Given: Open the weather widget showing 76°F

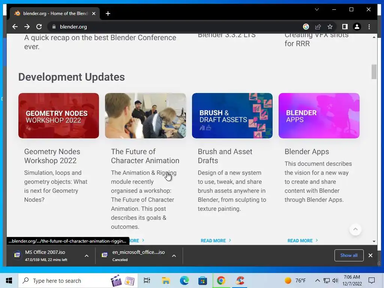Looking at the screenshot, I should point(295,280).
